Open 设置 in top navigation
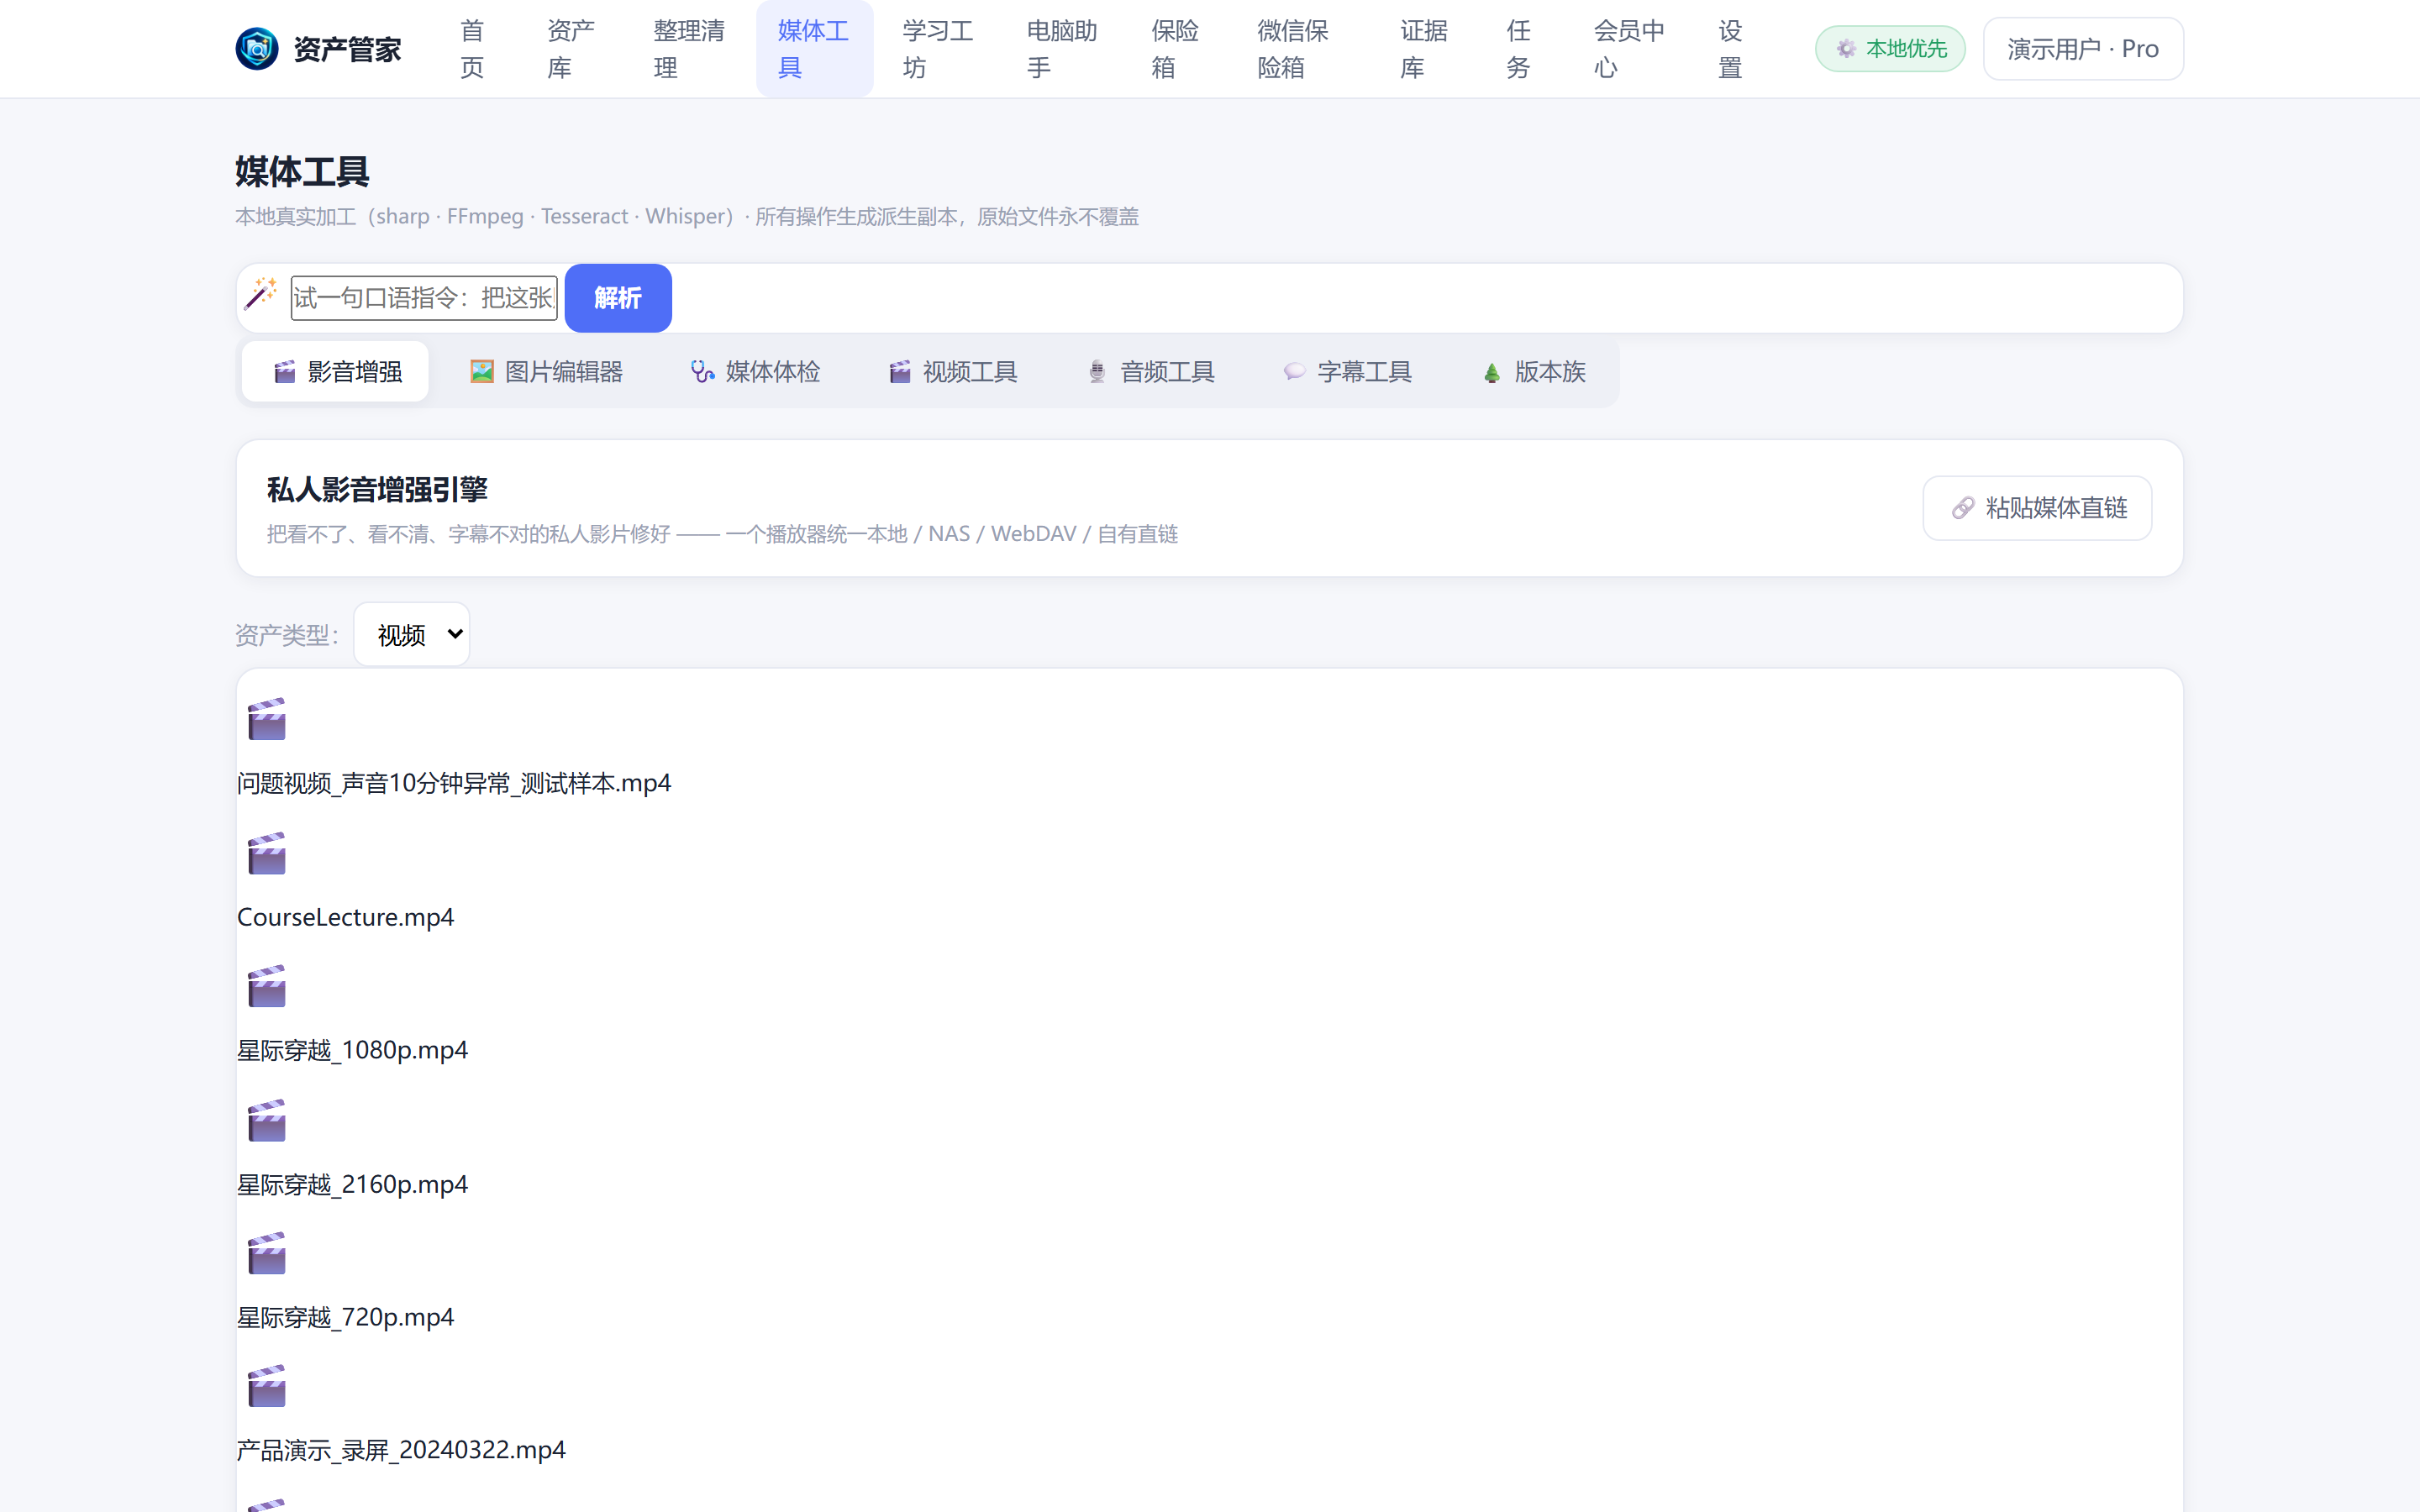This screenshot has height=1512, width=2420. click(1730, 49)
